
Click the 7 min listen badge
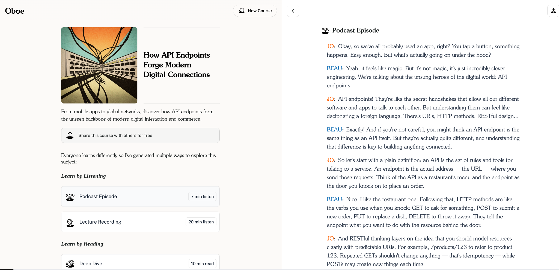[x=202, y=197]
